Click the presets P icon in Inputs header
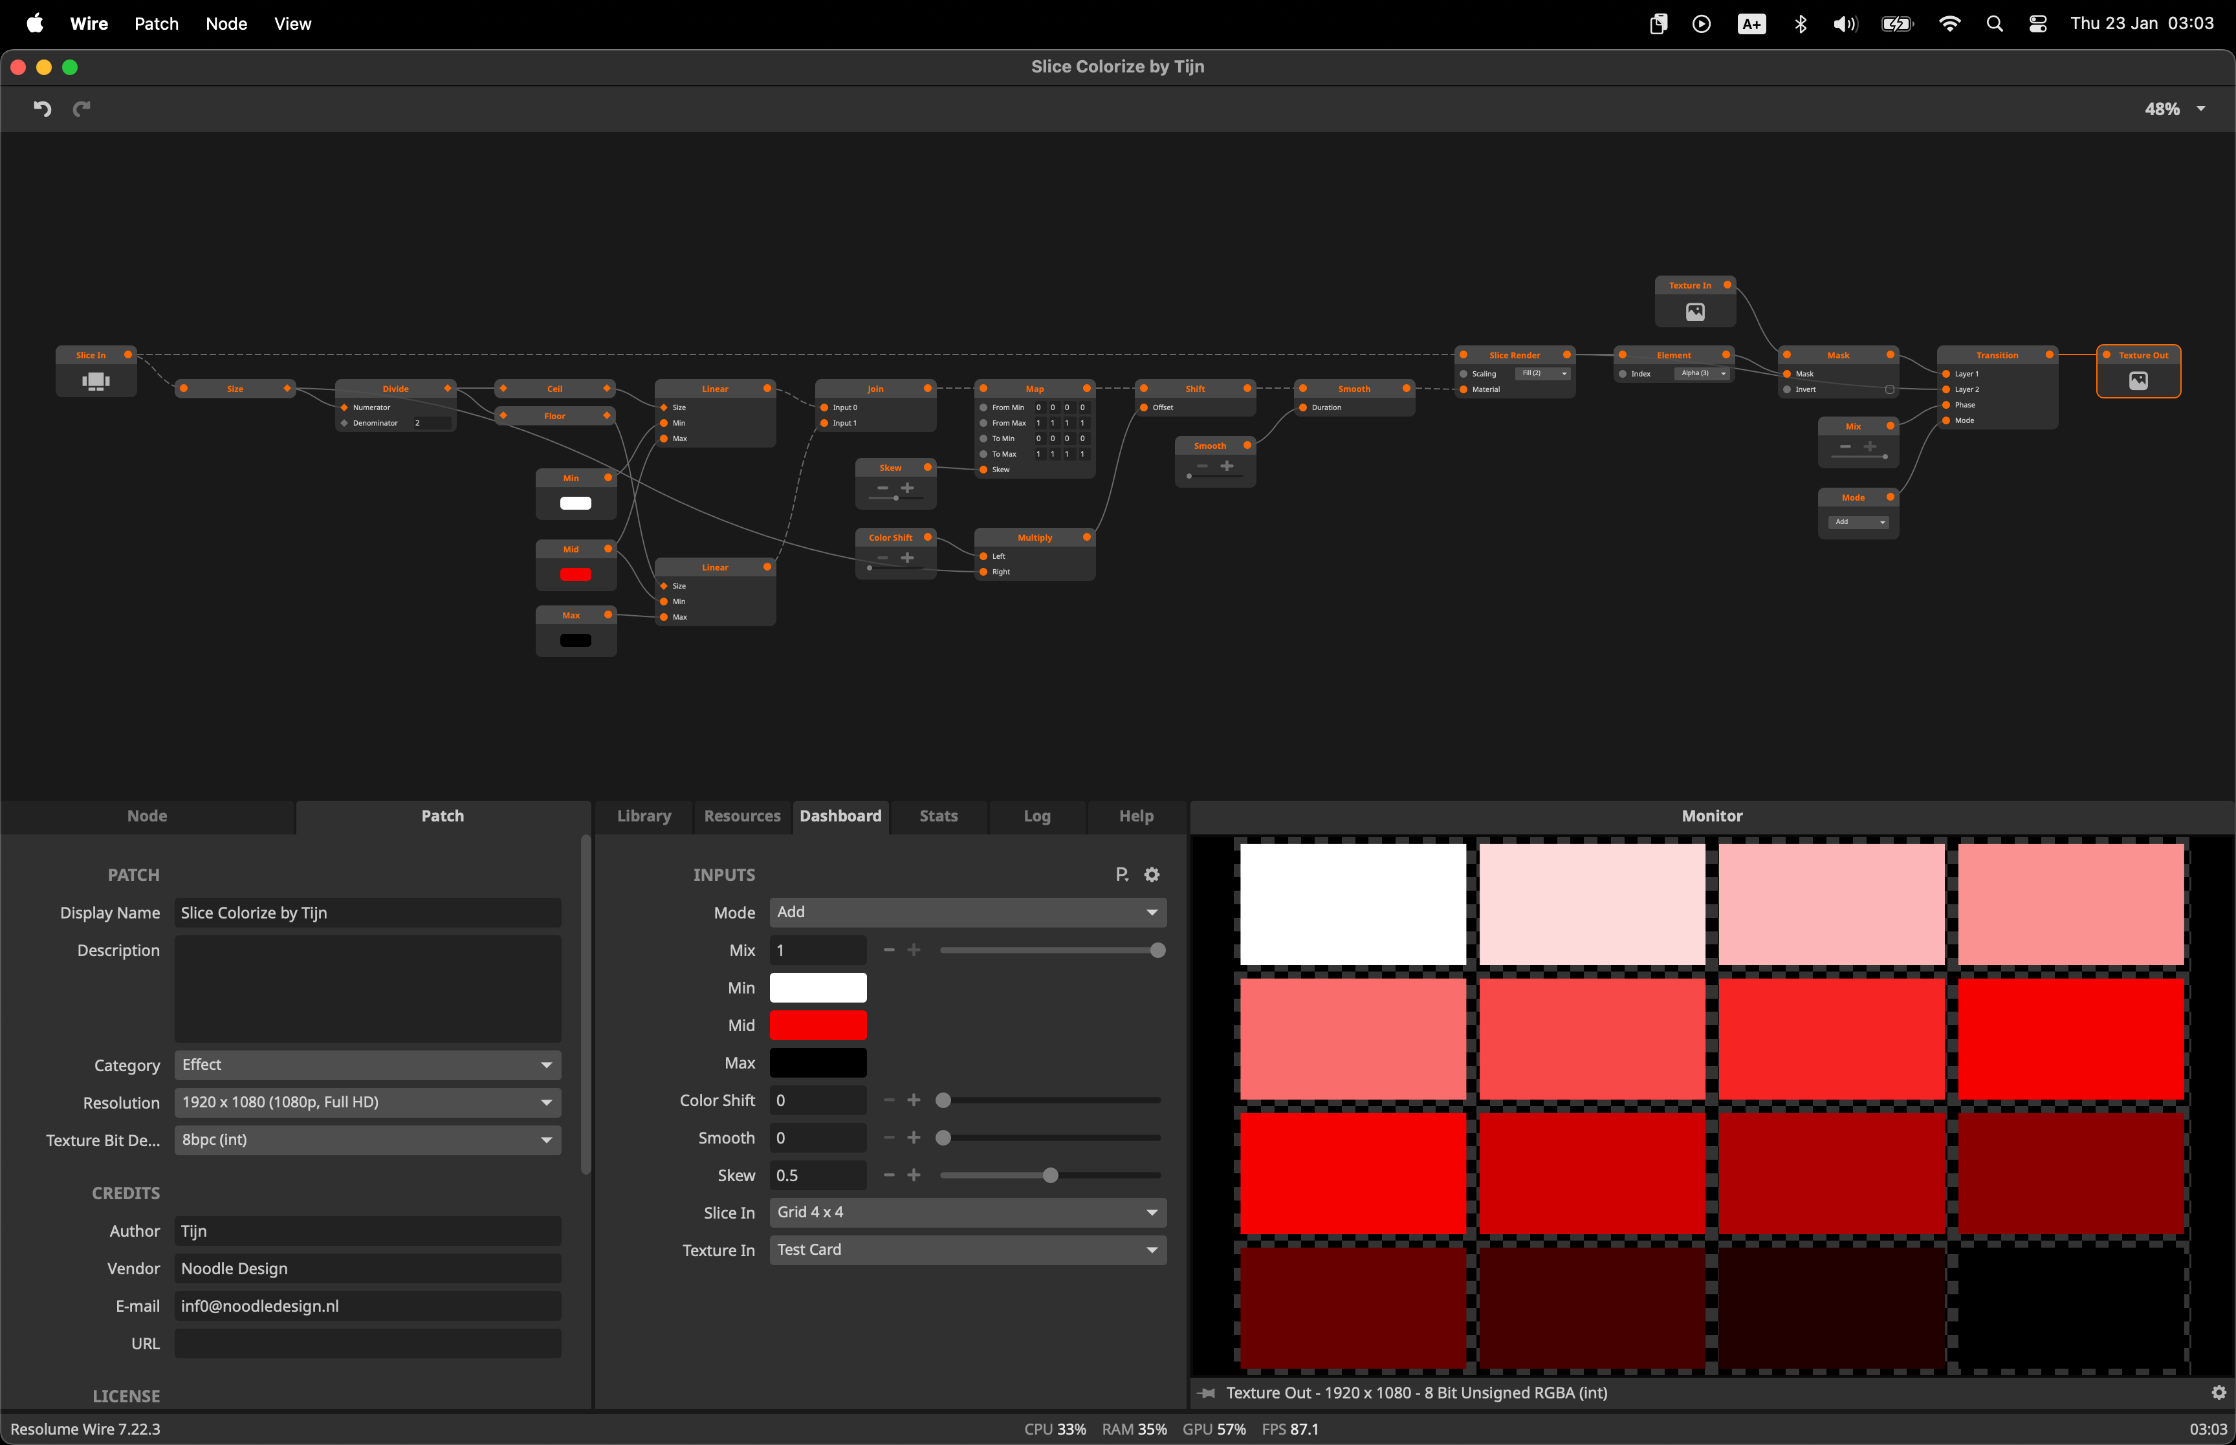2236x1445 pixels. (1121, 875)
